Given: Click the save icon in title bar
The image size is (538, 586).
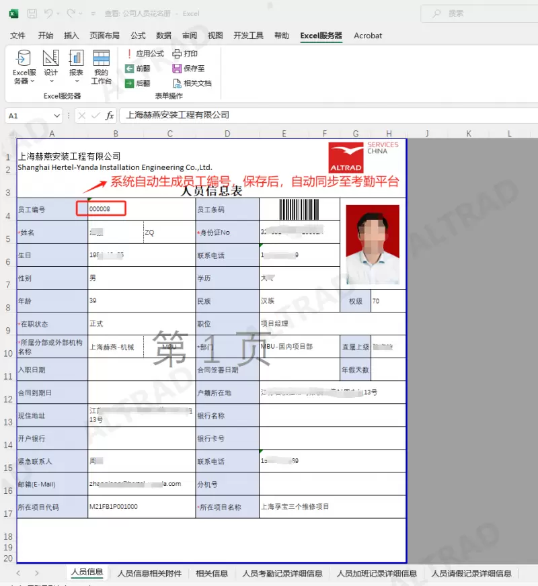Looking at the screenshot, I should pos(32,13).
